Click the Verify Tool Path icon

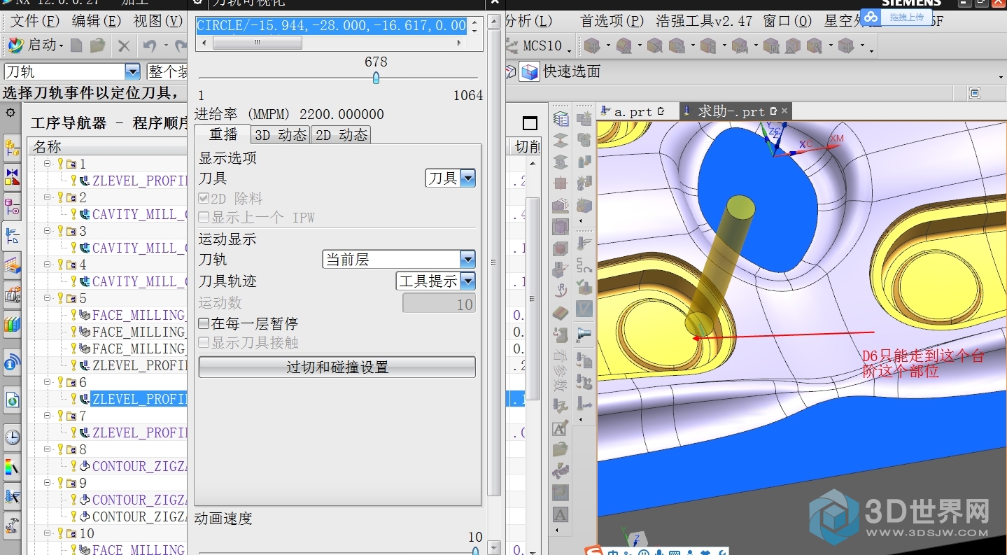coord(583,288)
